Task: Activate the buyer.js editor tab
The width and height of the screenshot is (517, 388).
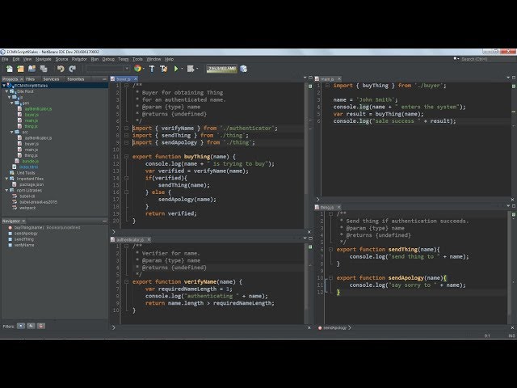Action: [124, 79]
